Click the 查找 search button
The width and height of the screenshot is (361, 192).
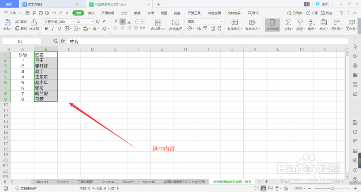pyautogui.click(x=253, y=13)
